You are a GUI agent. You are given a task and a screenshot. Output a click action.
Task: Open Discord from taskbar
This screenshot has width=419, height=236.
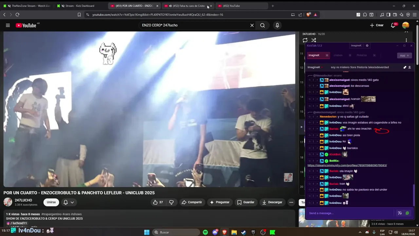pyautogui.click(x=215, y=232)
